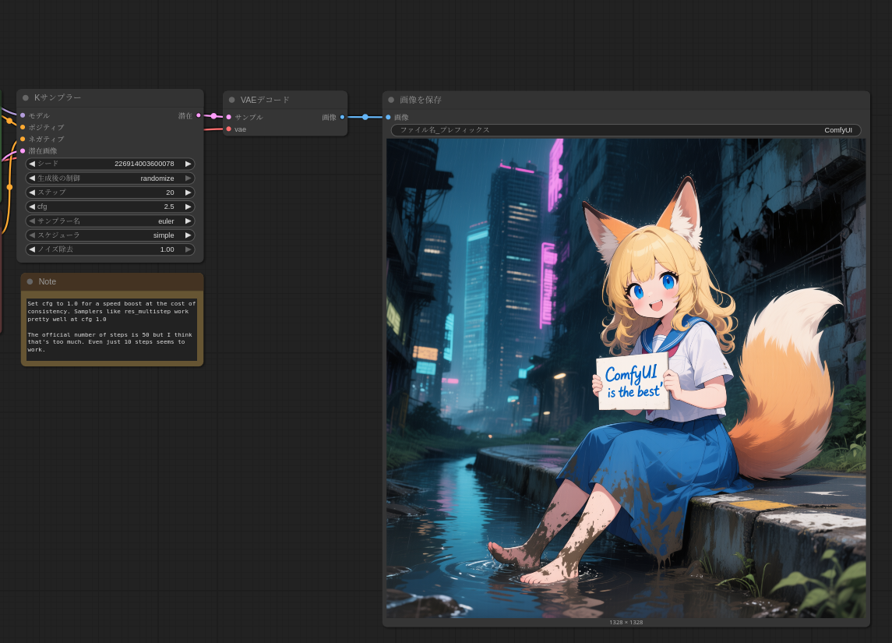Decrease cfg with its left arrow
892x643 pixels.
pos(32,207)
